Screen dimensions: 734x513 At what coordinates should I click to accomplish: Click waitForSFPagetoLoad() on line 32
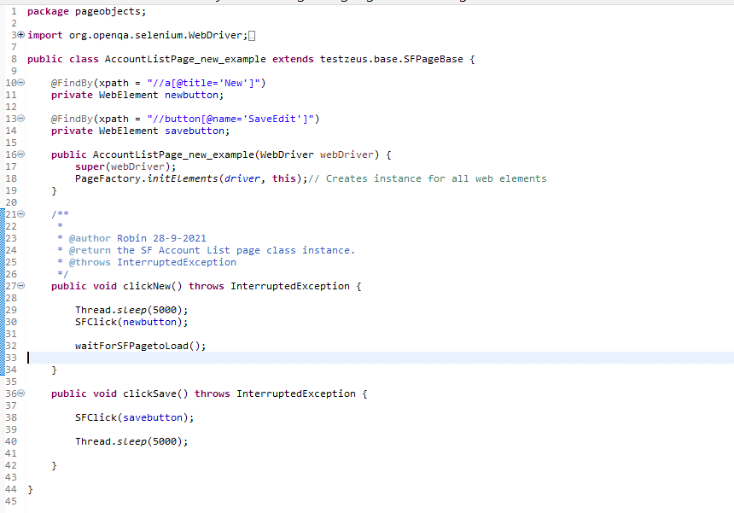tap(141, 346)
